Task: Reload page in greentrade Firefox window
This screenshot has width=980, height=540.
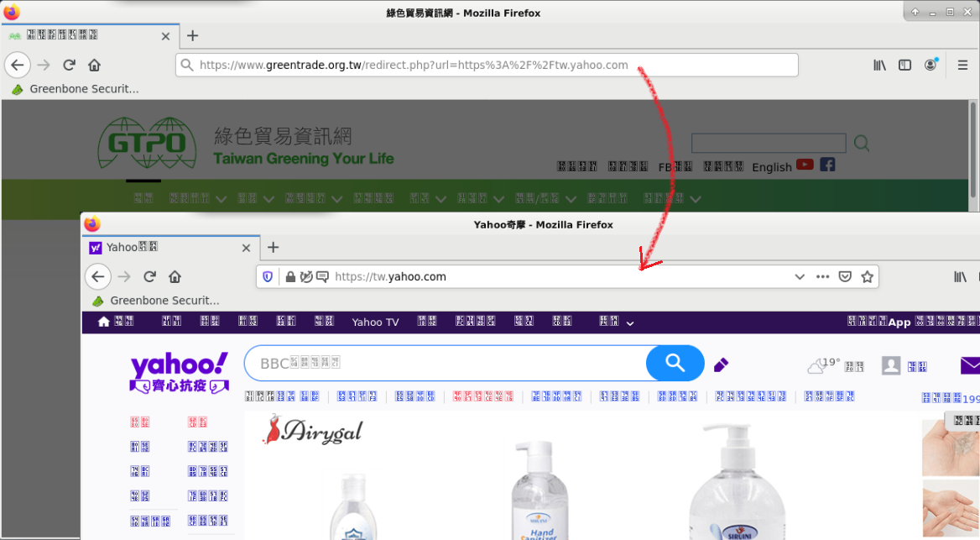Action: coord(70,65)
